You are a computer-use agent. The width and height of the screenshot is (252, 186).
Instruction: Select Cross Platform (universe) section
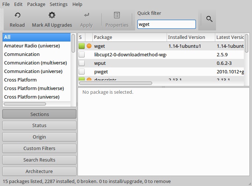[36, 97]
